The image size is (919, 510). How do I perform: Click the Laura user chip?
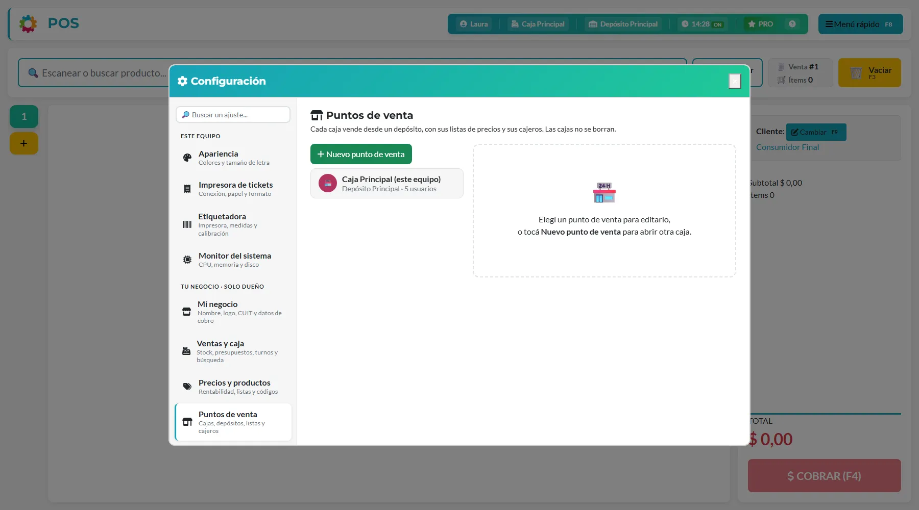474,24
